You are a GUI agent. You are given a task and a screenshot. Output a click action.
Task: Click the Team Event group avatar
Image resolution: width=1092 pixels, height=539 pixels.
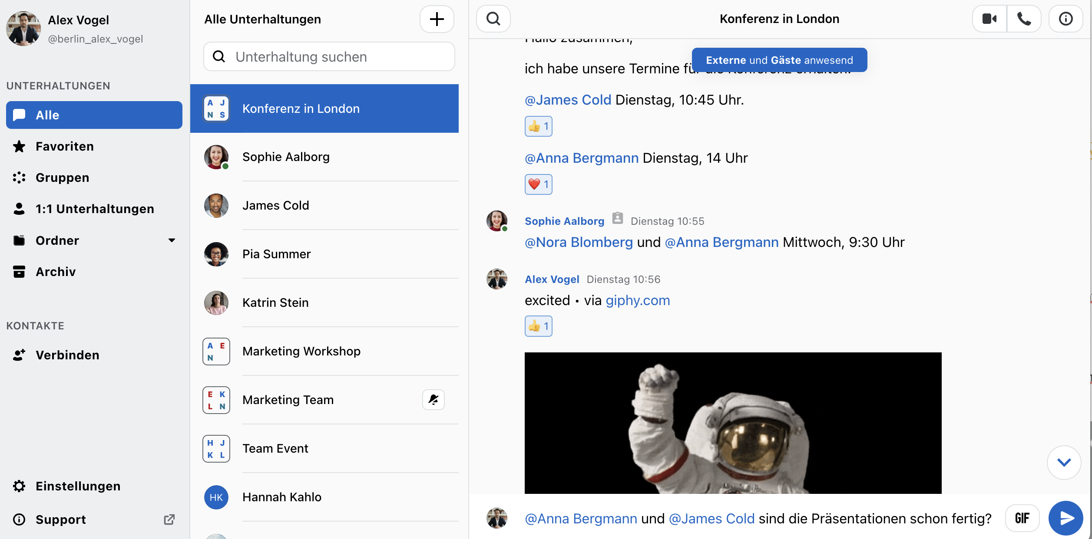click(x=216, y=449)
